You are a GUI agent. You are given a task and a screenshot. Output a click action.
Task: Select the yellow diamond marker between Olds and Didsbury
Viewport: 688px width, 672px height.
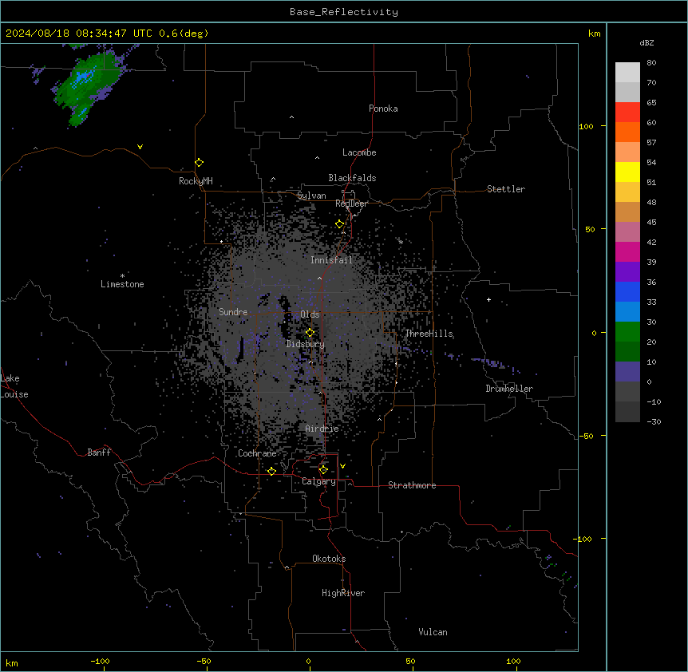pos(310,333)
